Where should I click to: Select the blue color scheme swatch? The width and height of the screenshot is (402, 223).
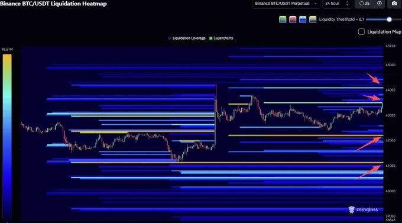tap(303, 20)
